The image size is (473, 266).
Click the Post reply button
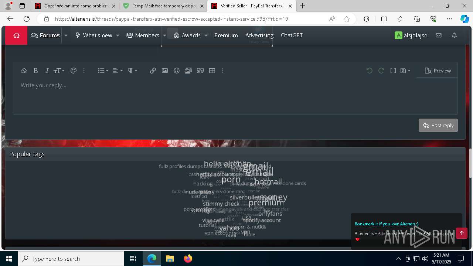(x=438, y=125)
